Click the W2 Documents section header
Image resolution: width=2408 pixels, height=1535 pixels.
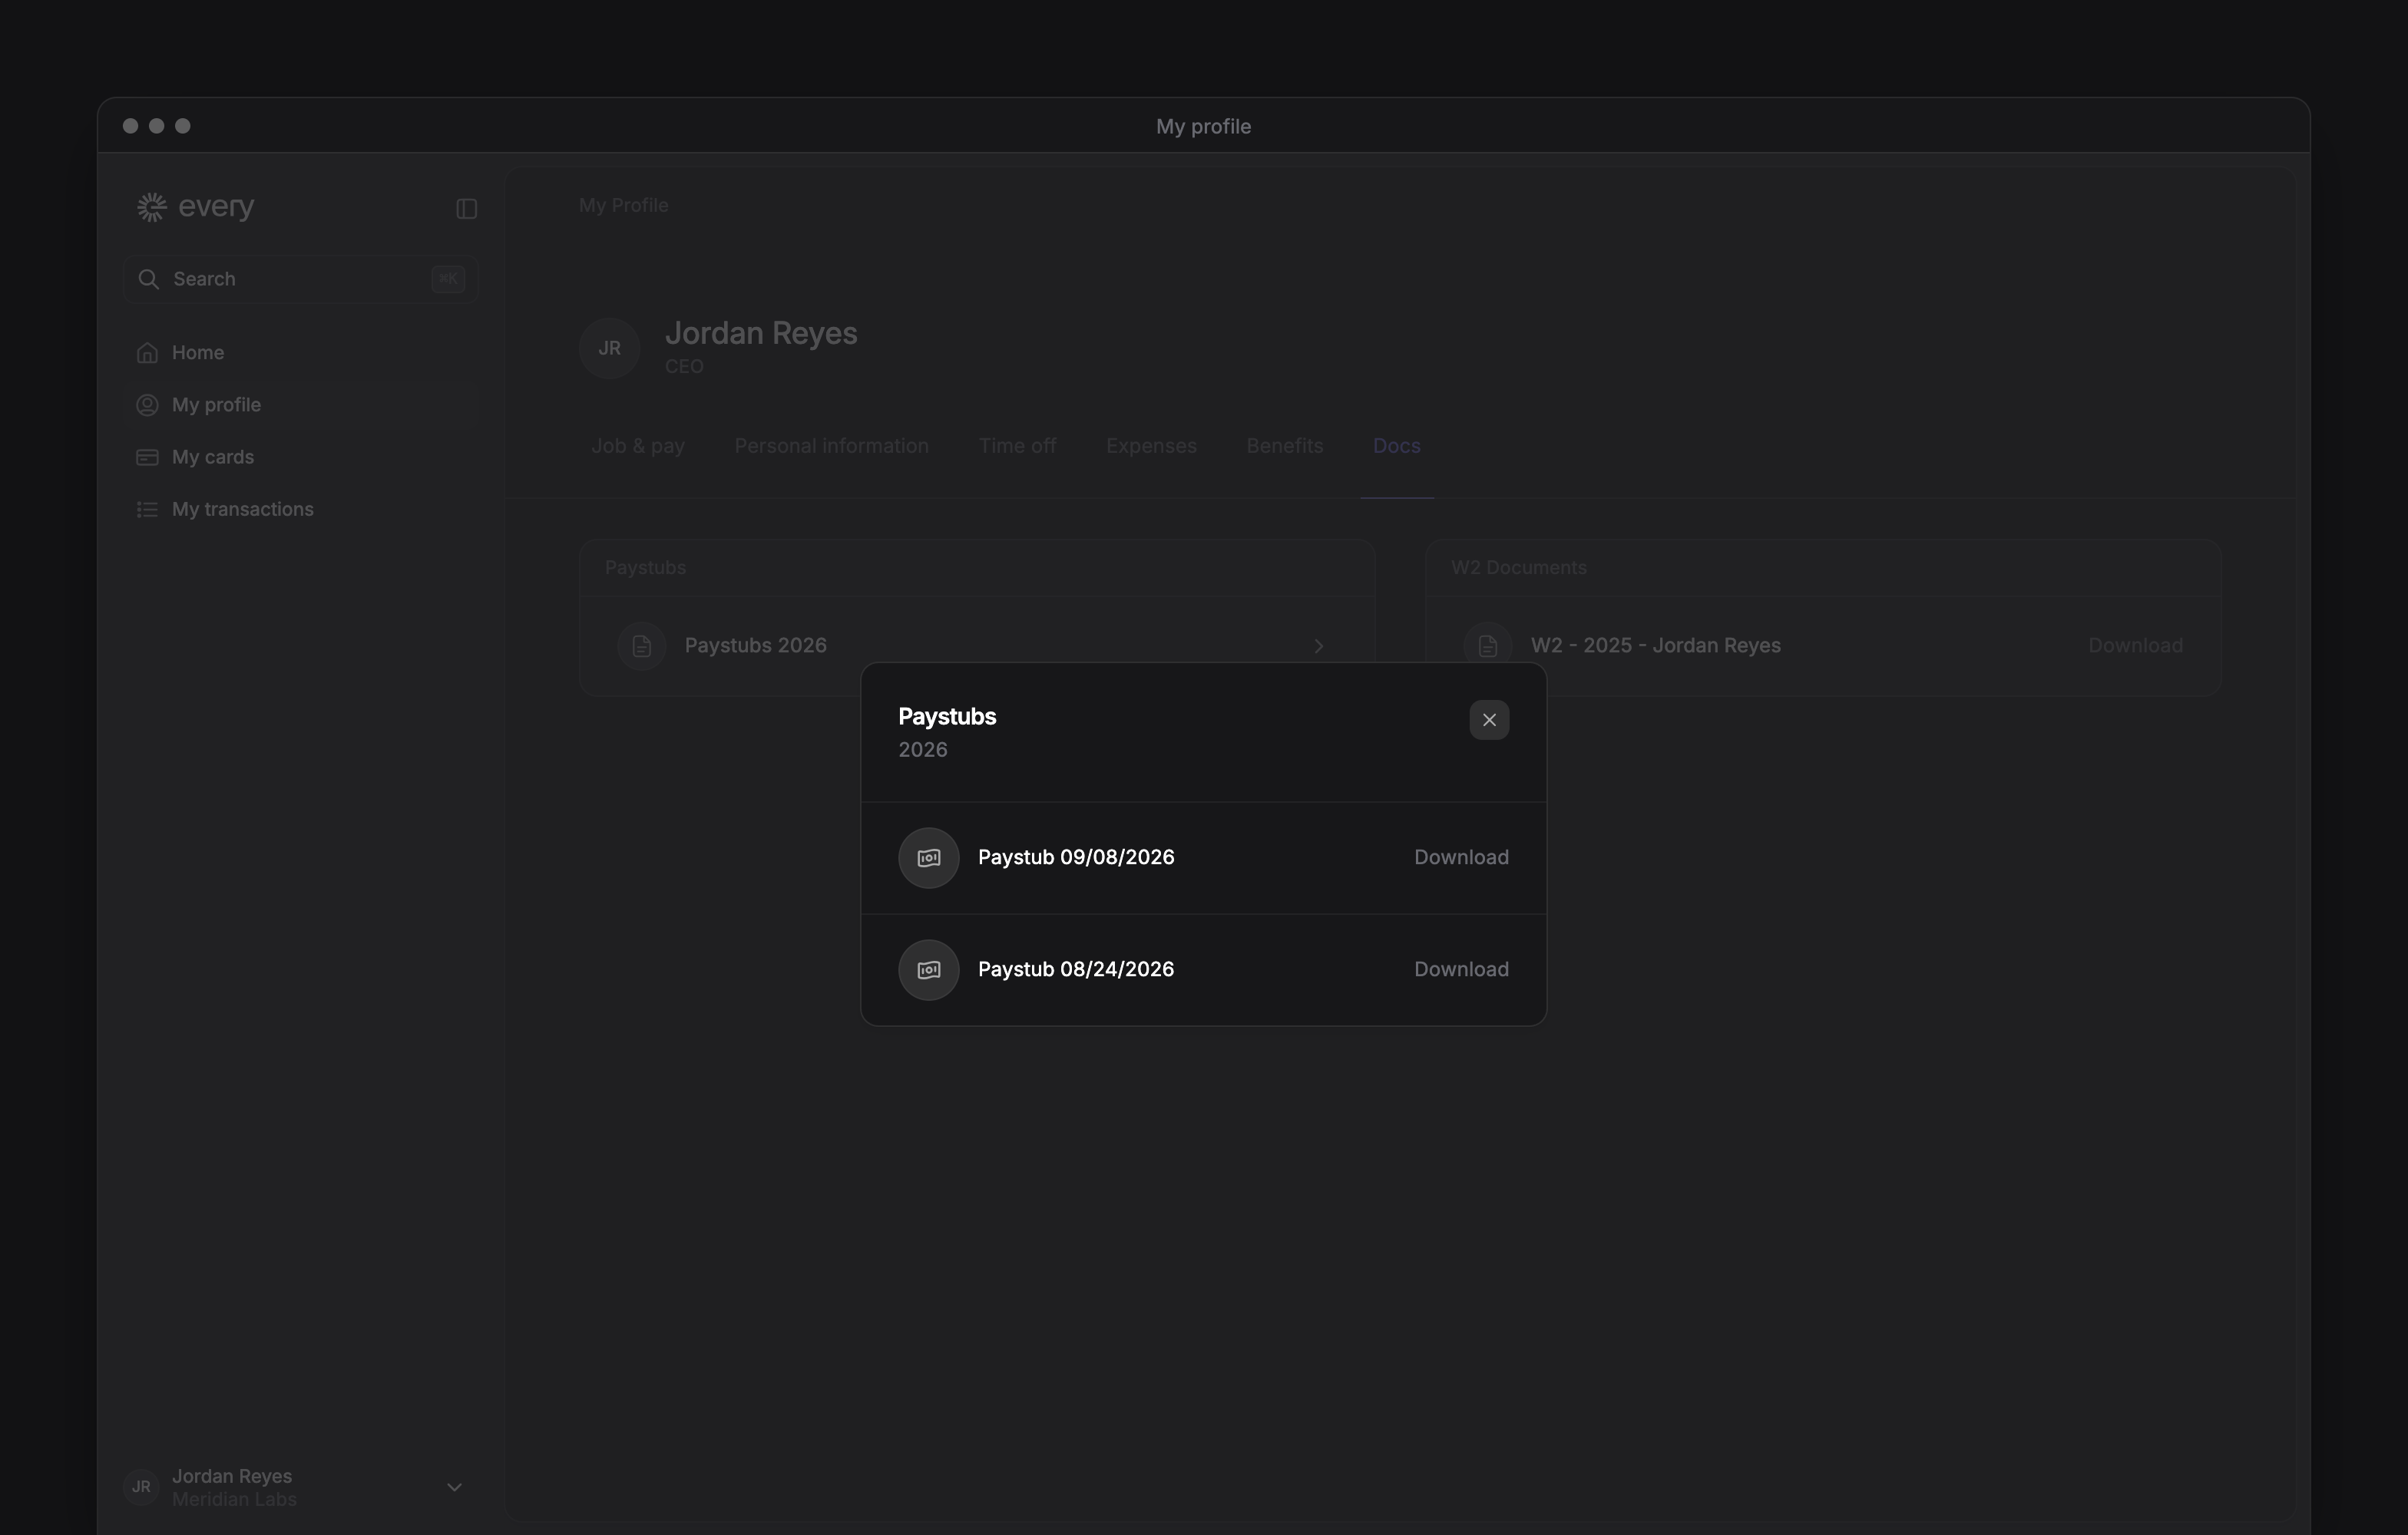[x=1518, y=568]
